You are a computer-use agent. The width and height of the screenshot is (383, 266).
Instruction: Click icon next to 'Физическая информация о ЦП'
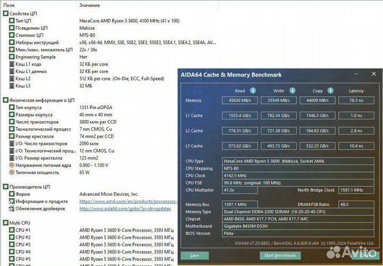[6, 100]
